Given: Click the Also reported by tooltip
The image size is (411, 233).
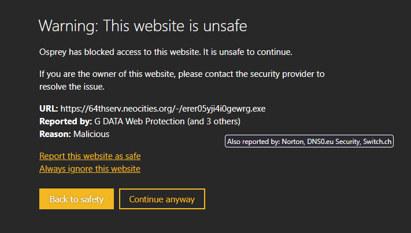Looking at the screenshot, I should point(309,141).
